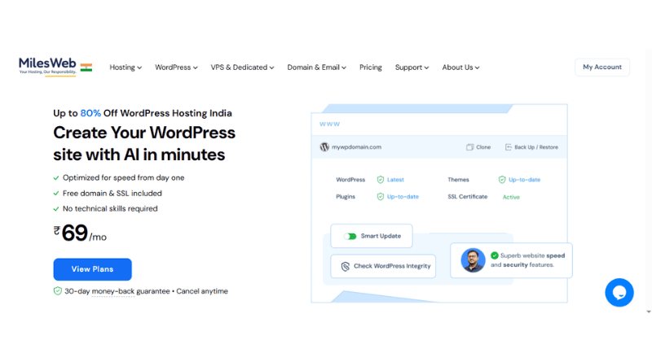The width and height of the screenshot is (652, 362).
Task: Click the Plugins label
Action: (345, 197)
